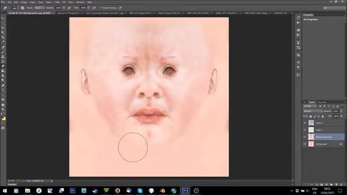
Task: Select the Eyedropper tool
Action: point(3,42)
